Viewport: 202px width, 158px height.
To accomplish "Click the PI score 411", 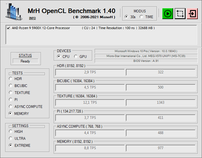I will pyautogui.click(x=161, y=118).
